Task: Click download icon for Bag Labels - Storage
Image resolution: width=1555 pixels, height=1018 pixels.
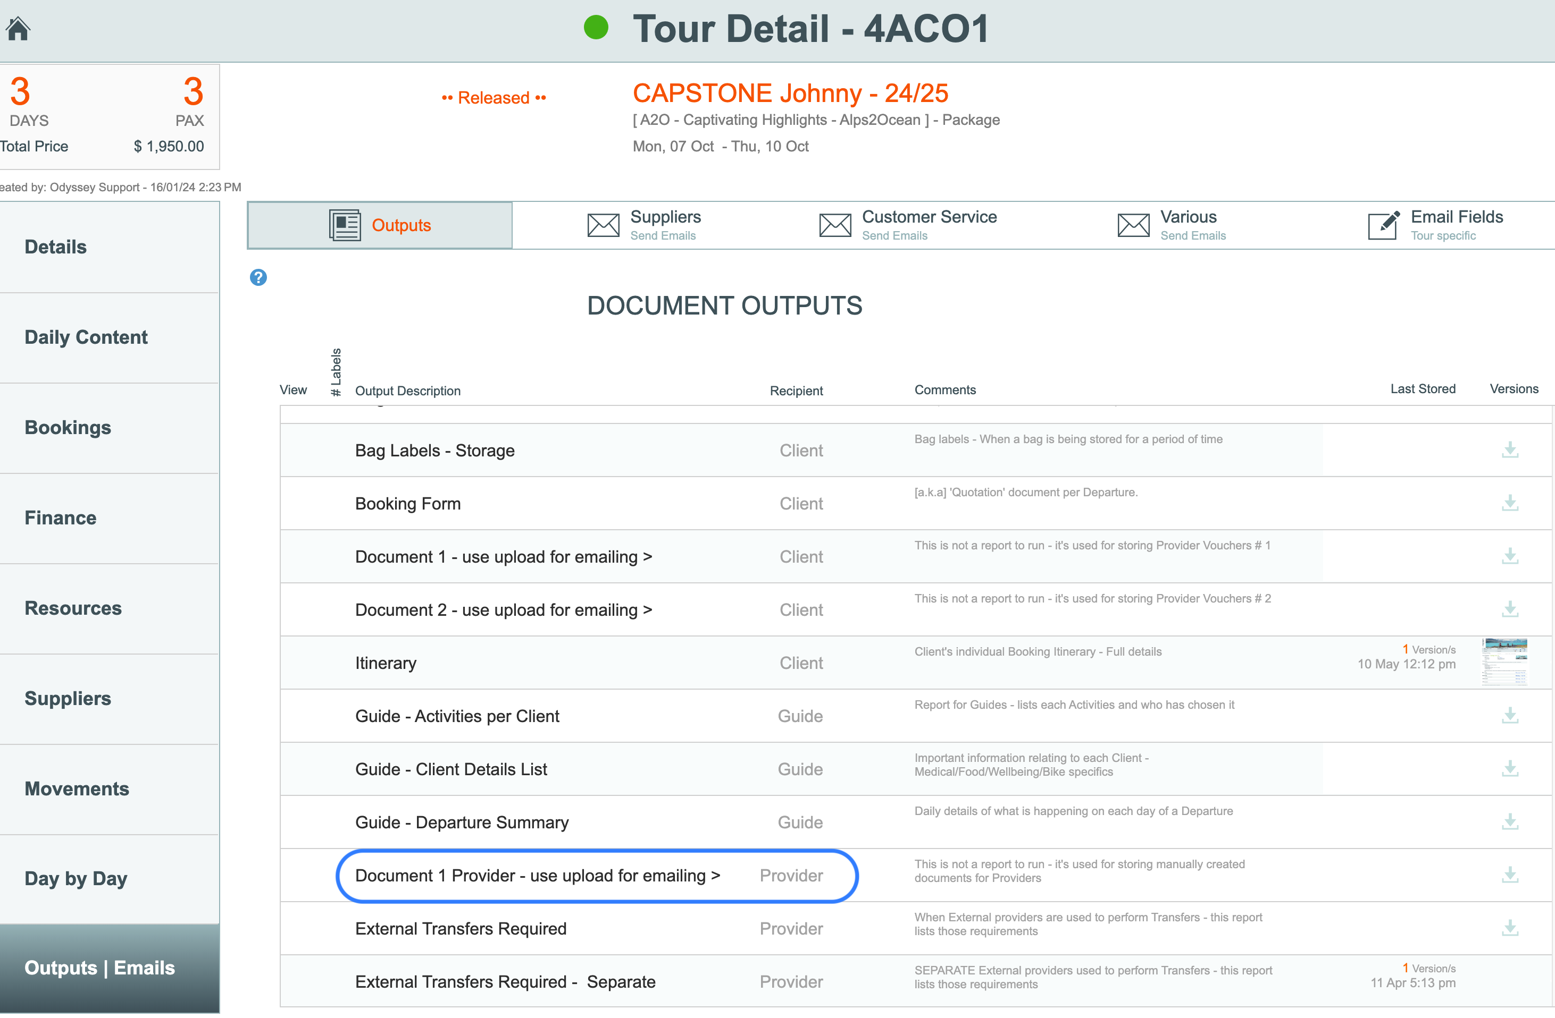Action: [1509, 450]
